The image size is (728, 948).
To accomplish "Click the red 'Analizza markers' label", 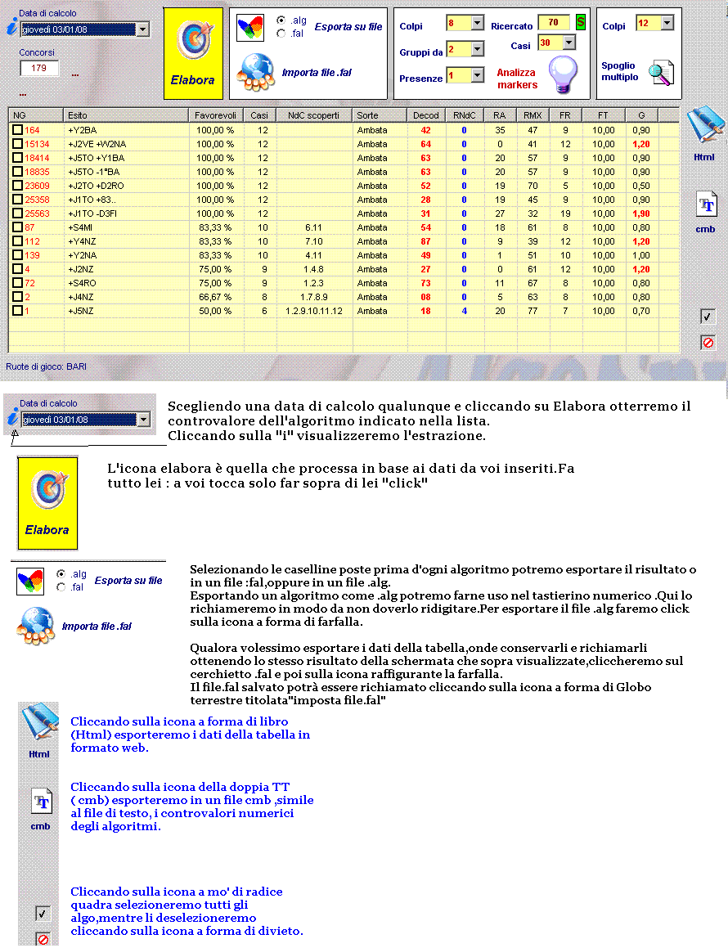I will pyautogui.click(x=517, y=79).
